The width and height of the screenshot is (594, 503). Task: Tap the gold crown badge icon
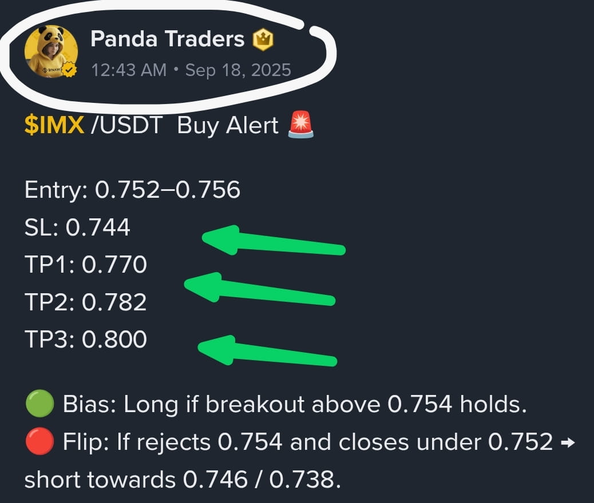point(263,40)
